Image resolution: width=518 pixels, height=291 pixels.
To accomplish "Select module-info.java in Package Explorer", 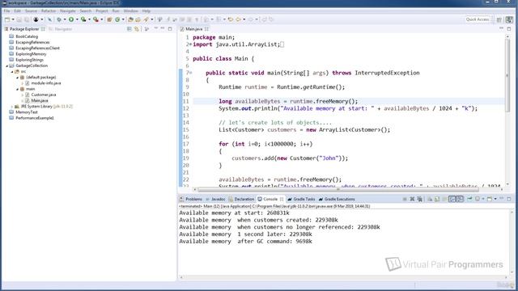I will pos(46,83).
